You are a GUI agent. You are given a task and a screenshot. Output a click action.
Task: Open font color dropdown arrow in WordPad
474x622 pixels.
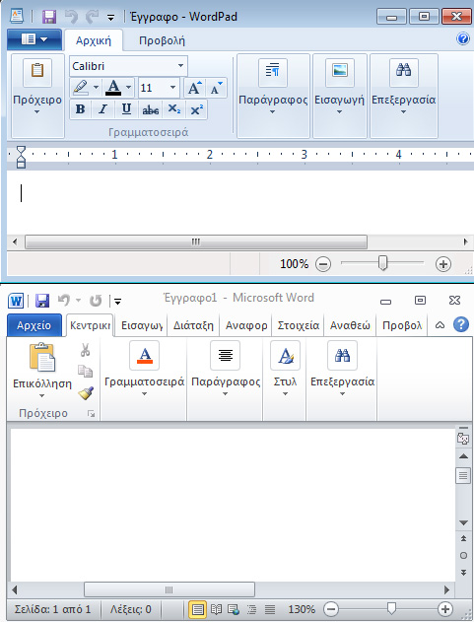pyautogui.click(x=128, y=88)
